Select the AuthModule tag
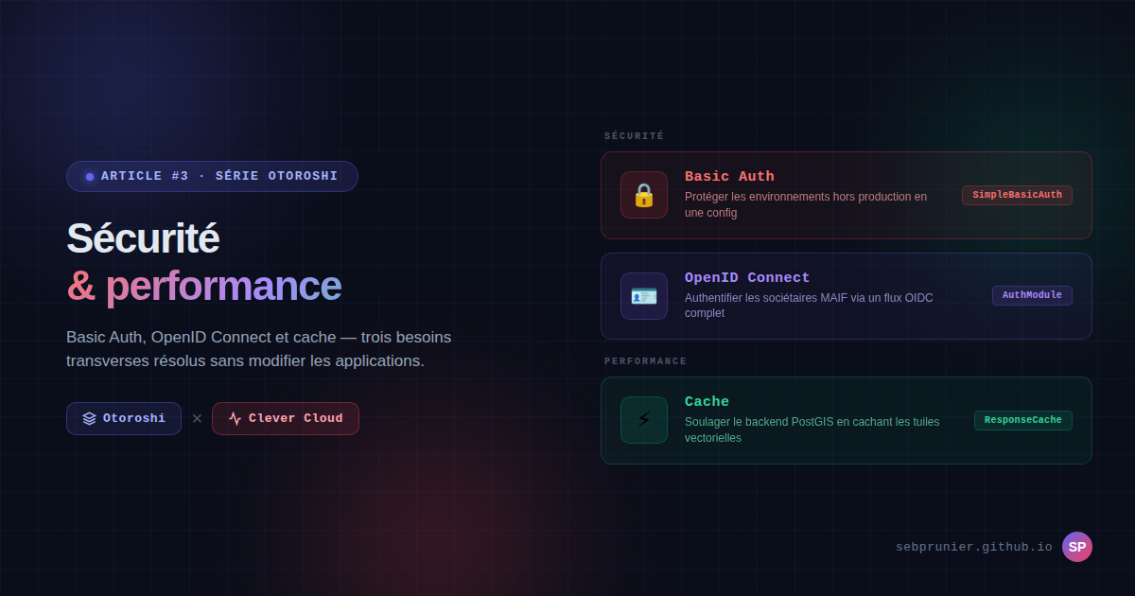 click(1032, 295)
